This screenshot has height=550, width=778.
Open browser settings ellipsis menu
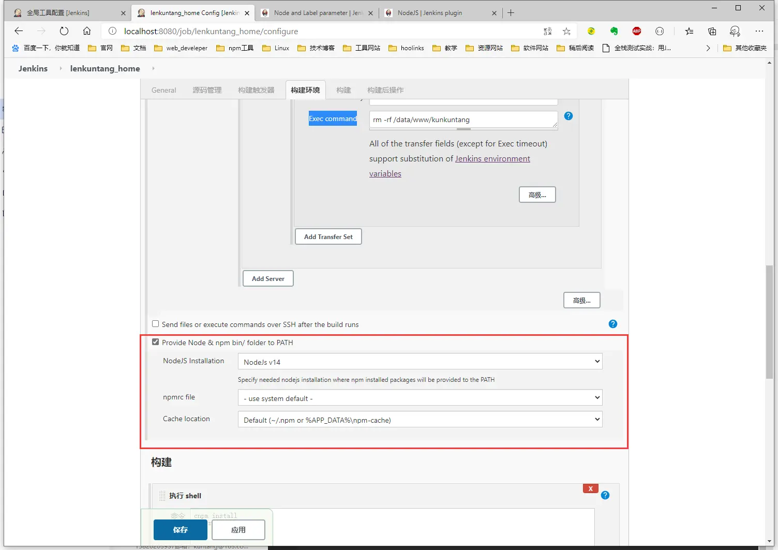(x=759, y=31)
